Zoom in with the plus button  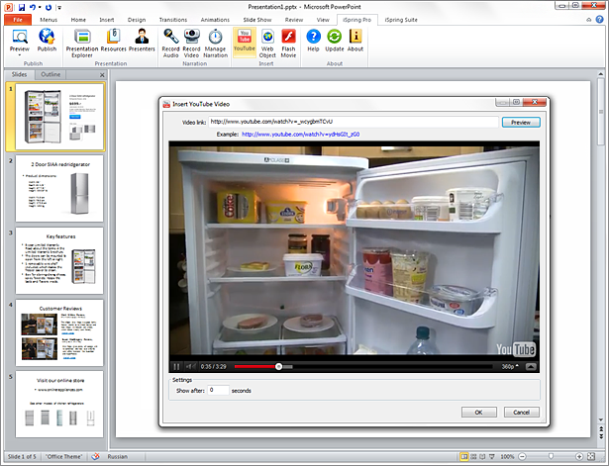click(x=579, y=456)
